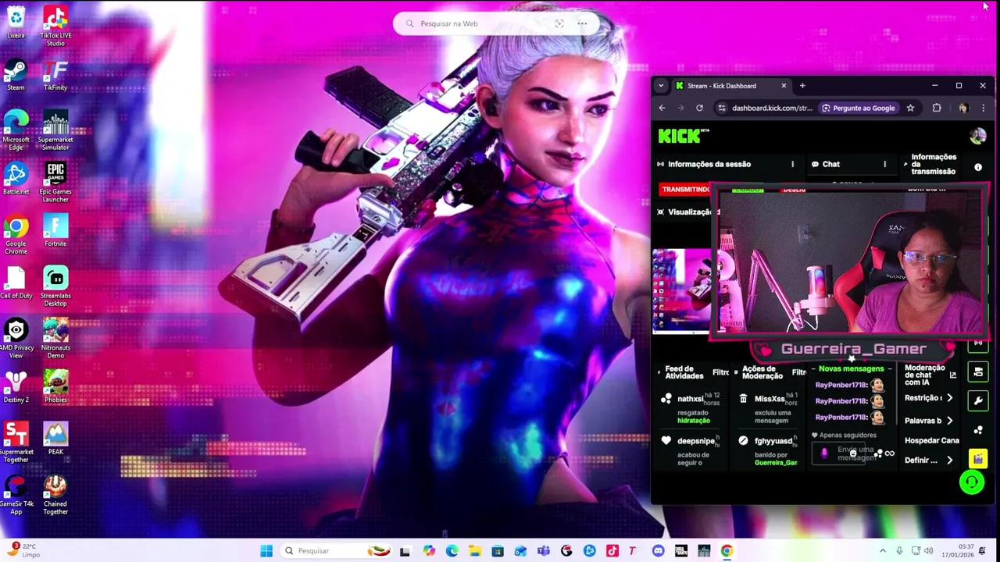Image resolution: width=1000 pixels, height=562 pixels.
Task: Open the weather widget showing 22°C
Action: click(23, 550)
